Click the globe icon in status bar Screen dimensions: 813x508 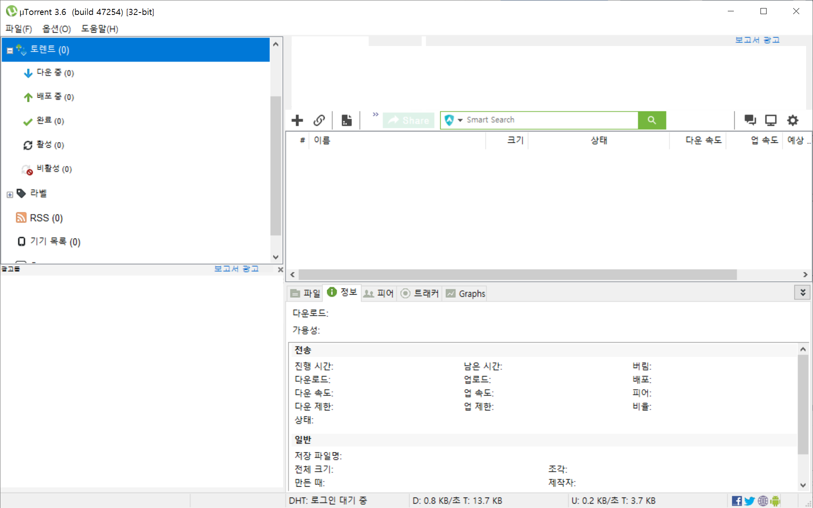tap(763, 501)
